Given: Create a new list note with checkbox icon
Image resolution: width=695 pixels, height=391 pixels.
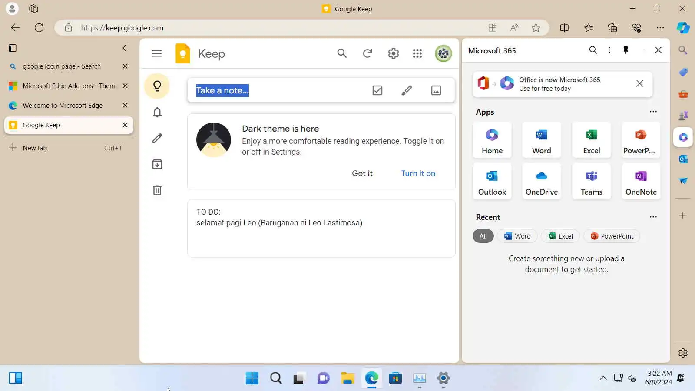Looking at the screenshot, I should [x=377, y=90].
